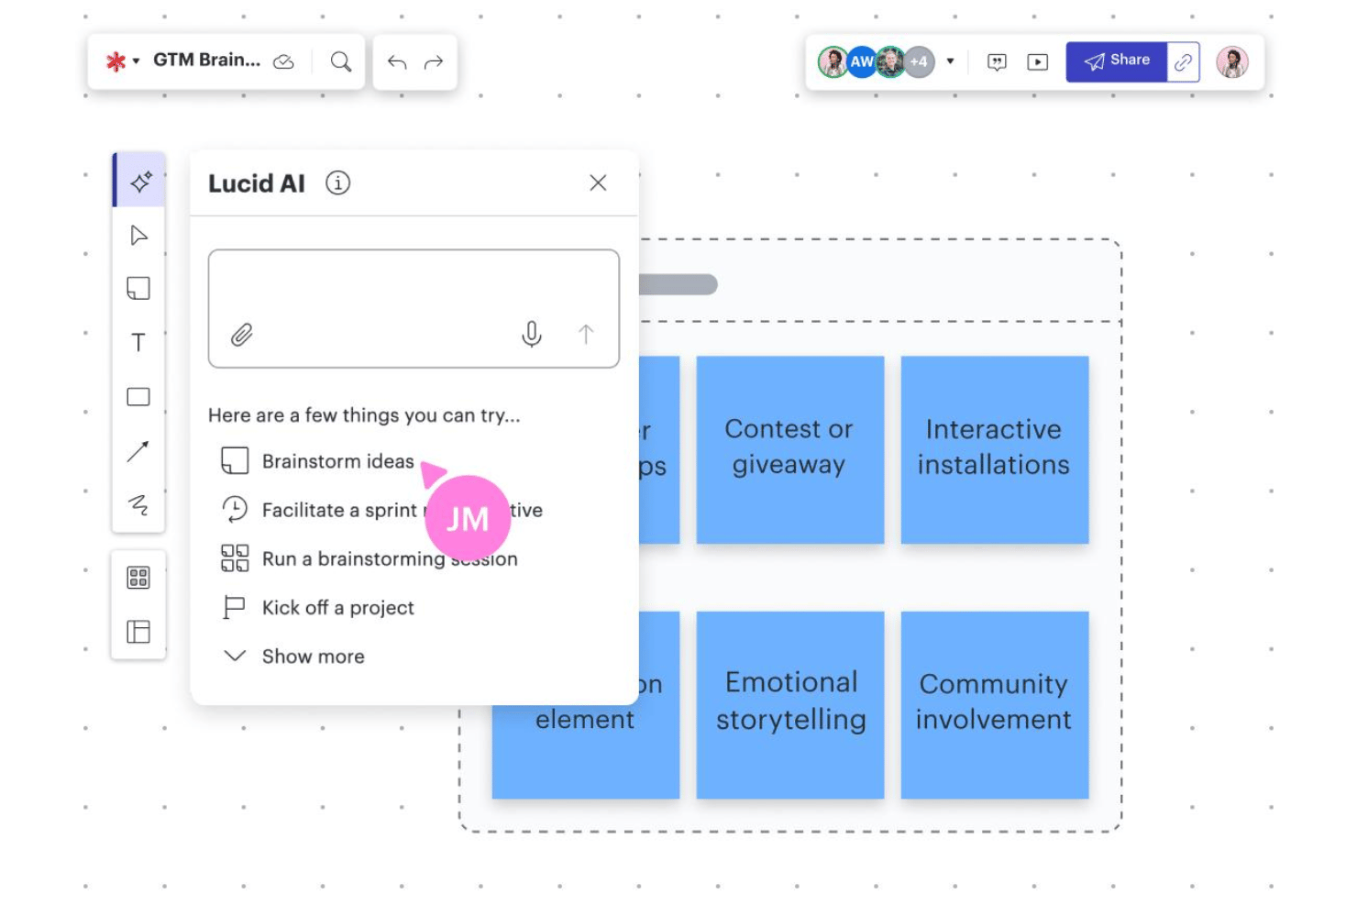Click the Lucid AI info icon
The image size is (1357, 905).
click(x=338, y=183)
